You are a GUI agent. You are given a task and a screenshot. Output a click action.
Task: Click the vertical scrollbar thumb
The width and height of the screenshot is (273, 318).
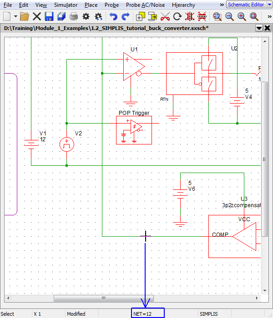[264, 159]
